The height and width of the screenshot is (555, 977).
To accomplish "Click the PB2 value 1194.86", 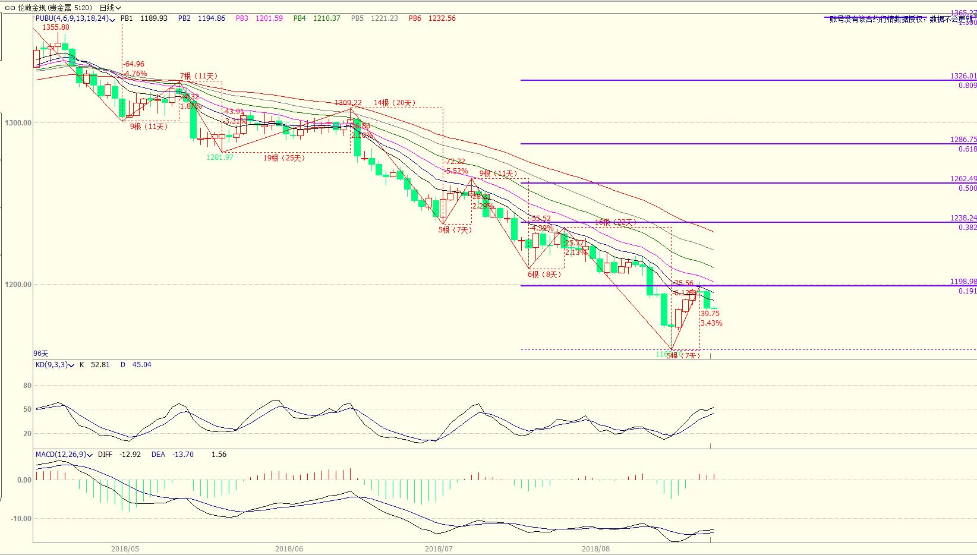I will click(212, 18).
